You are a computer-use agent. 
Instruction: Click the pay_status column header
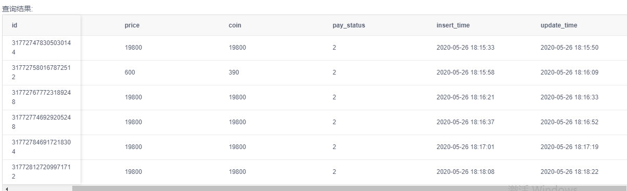point(349,25)
